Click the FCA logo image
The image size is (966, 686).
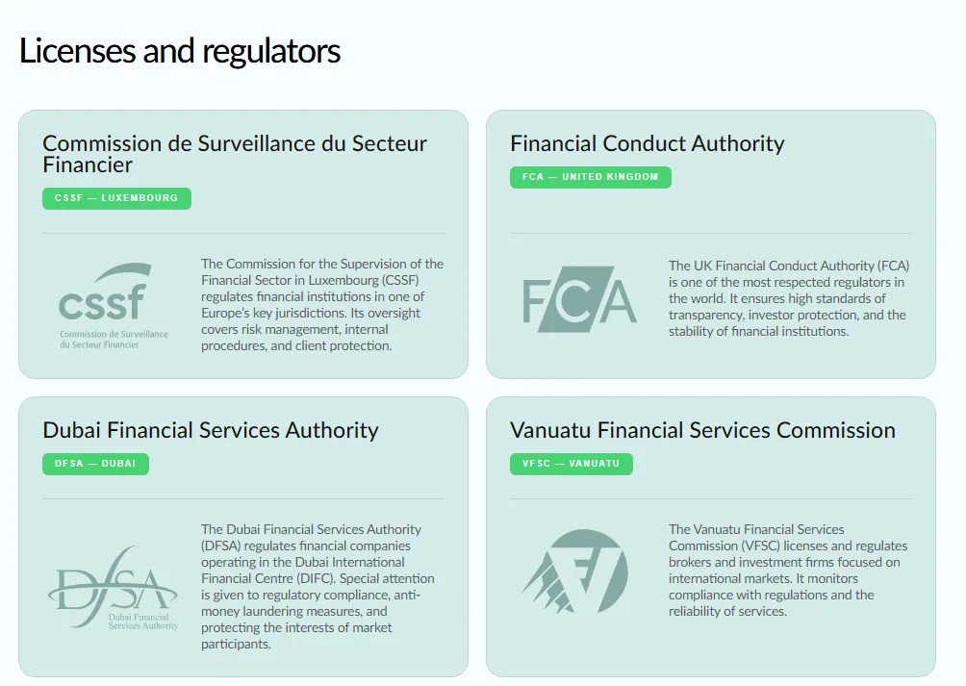coord(580,299)
